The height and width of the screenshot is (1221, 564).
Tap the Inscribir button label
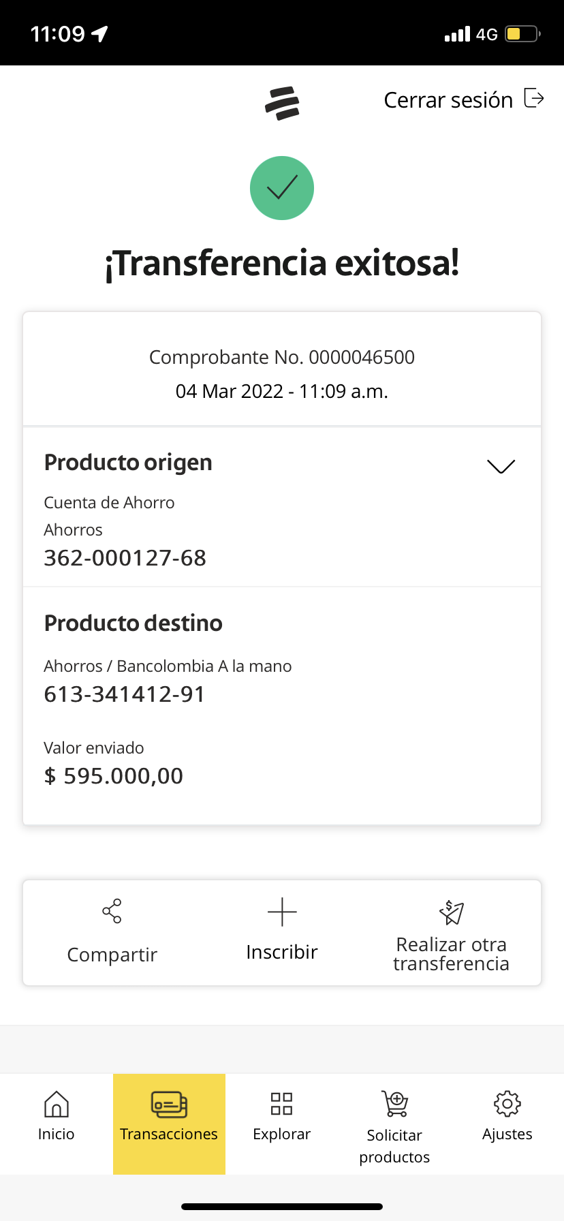[282, 952]
